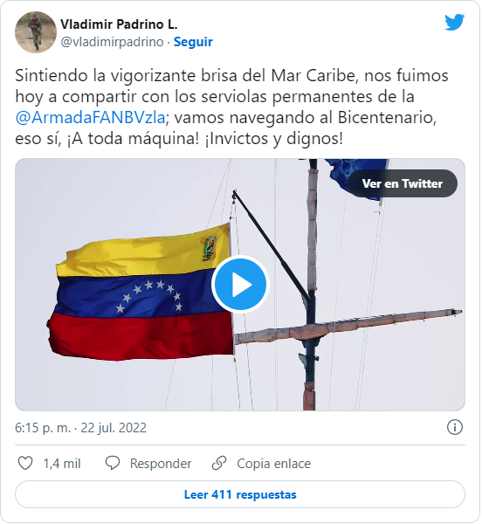
Task: Open the tweet info circle icon
Action: tap(455, 427)
